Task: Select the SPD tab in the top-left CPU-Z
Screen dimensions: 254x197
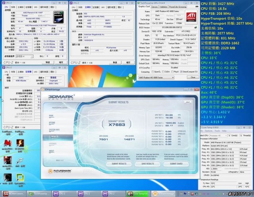Action: coord(36,7)
